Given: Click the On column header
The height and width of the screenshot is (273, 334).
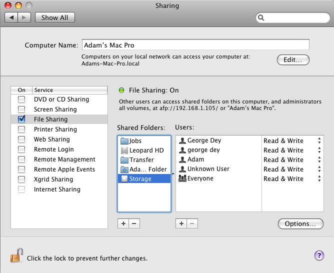Looking at the screenshot, I should [21, 90].
